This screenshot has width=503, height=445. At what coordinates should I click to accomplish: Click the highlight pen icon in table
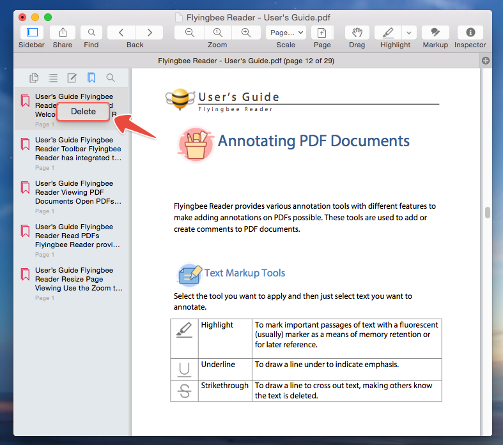click(185, 330)
